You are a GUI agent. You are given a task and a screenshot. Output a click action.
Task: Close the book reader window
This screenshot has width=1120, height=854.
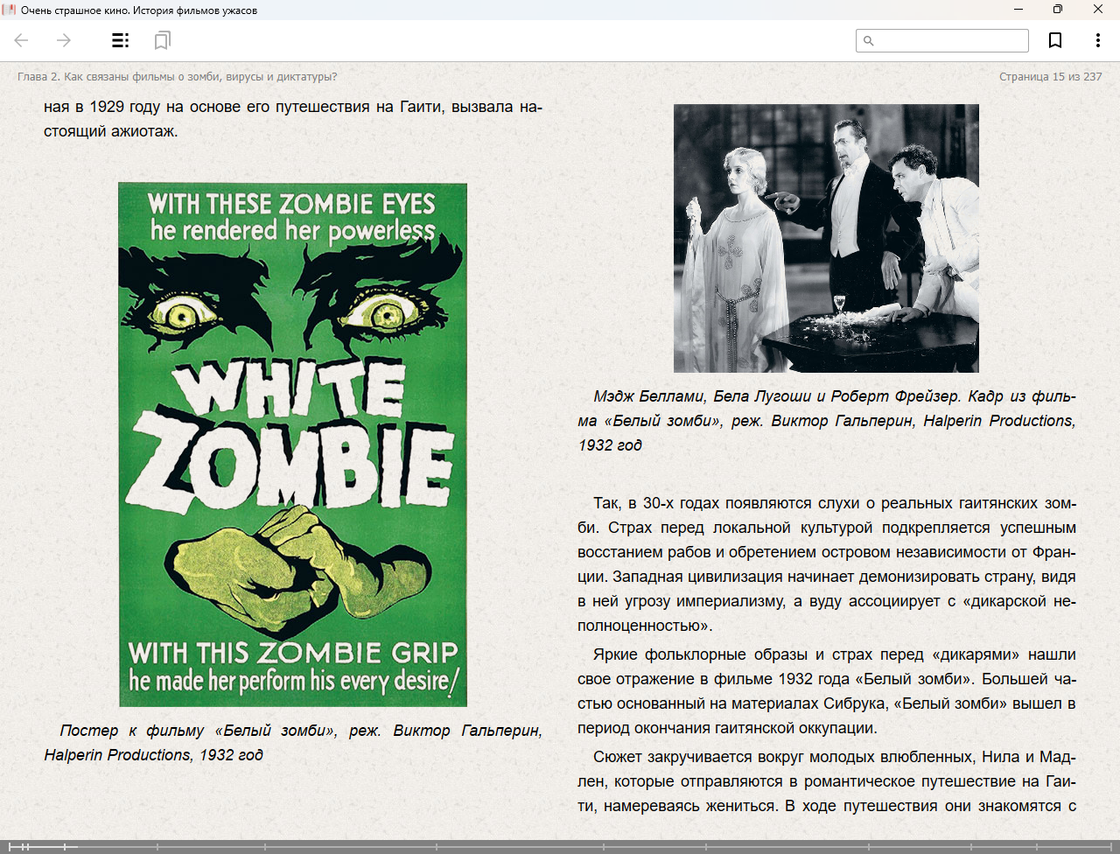[x=1098, y=10]
